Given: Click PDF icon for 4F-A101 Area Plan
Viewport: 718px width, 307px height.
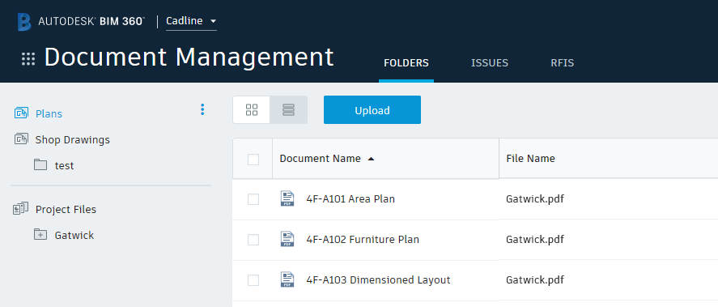Looking at the screenshot, I should pos(287,199).
